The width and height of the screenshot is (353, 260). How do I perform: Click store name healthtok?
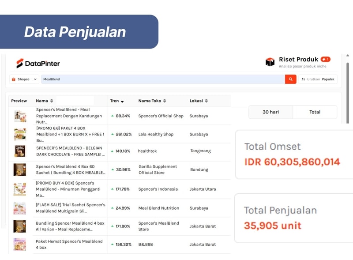[x=147, y=151]
